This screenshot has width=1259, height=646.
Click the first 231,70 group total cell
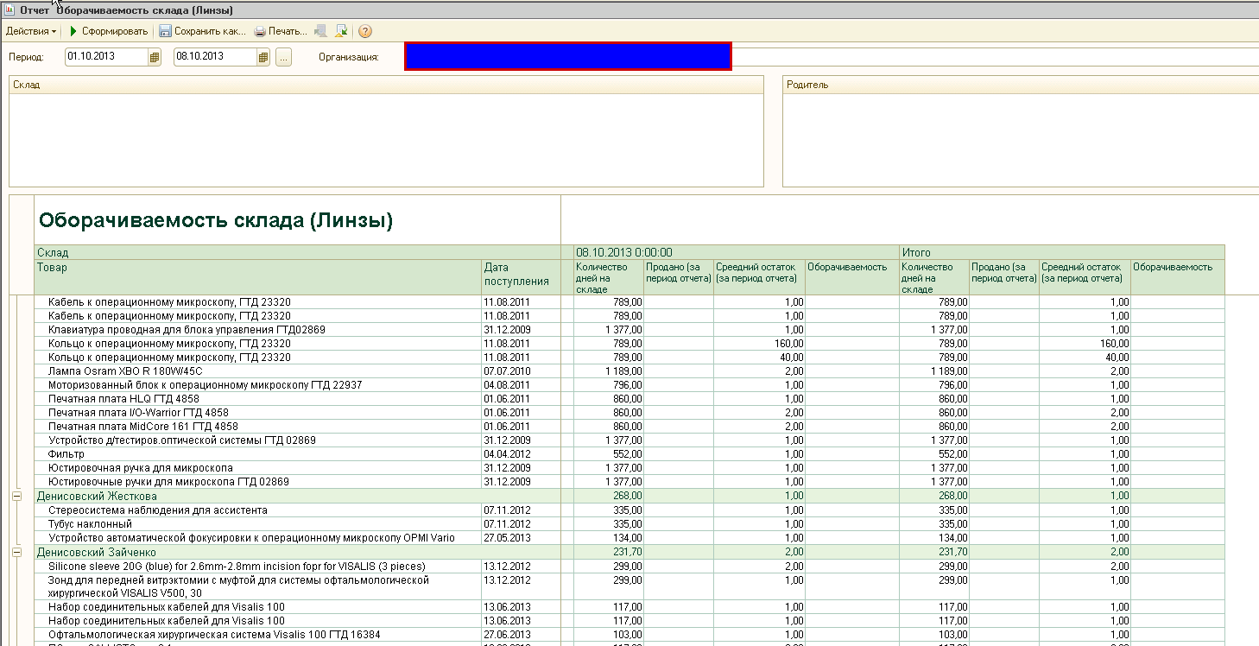coord(609,552)
